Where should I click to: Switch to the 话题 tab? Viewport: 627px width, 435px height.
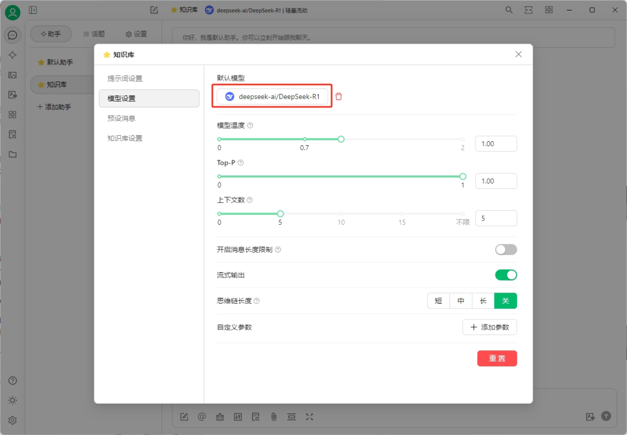pyautogui.click(x=94, y=34)
